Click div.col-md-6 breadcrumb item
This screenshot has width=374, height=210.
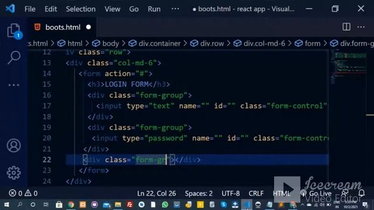click(x=259, y=43)
